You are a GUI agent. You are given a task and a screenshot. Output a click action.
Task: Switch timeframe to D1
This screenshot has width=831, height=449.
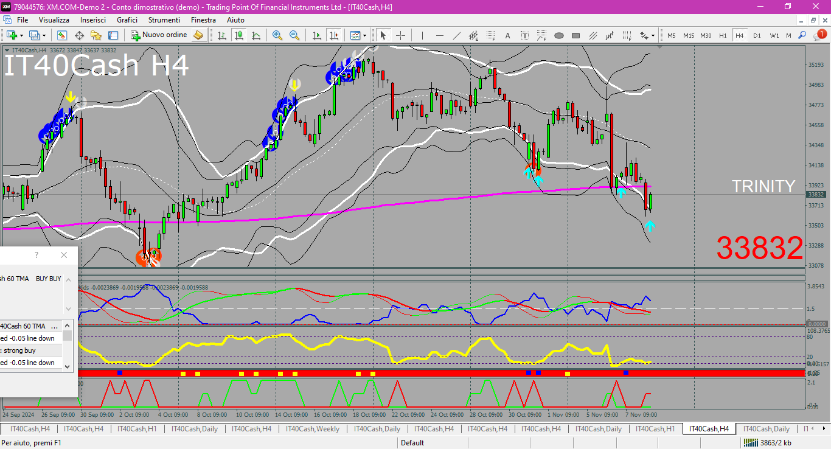click(x=757, y=35)
